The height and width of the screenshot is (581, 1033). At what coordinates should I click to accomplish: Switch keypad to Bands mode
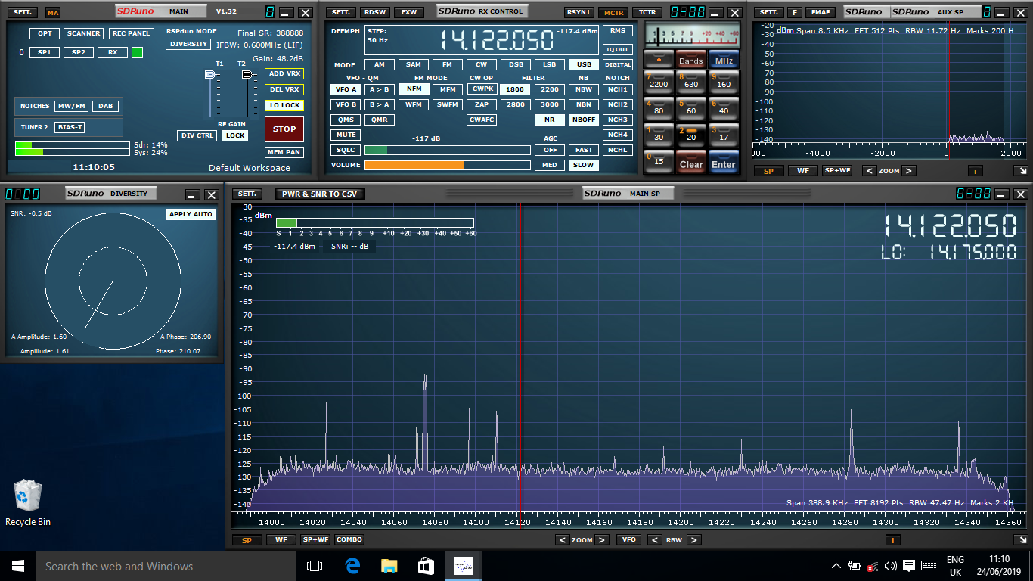[x=691, y=59]
